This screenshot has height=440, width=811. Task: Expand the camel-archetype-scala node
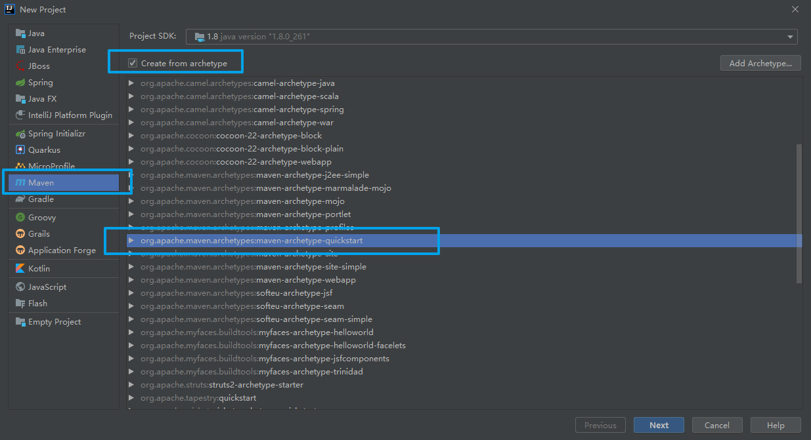(131, 96)
